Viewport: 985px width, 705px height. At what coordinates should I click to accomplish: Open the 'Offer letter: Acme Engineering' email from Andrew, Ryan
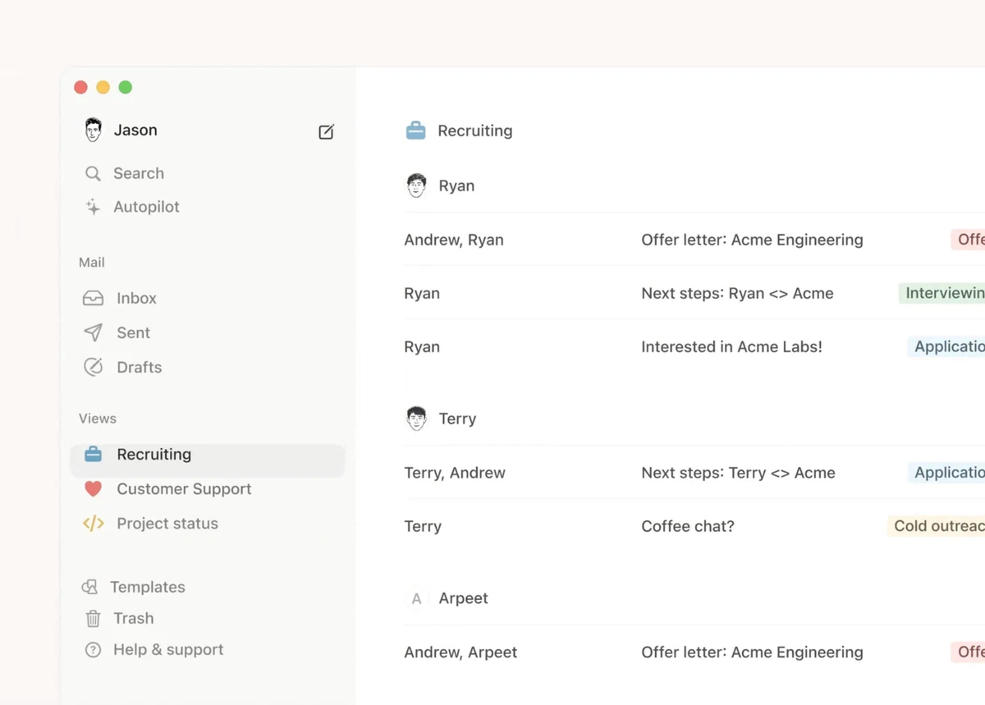[752, 240]
